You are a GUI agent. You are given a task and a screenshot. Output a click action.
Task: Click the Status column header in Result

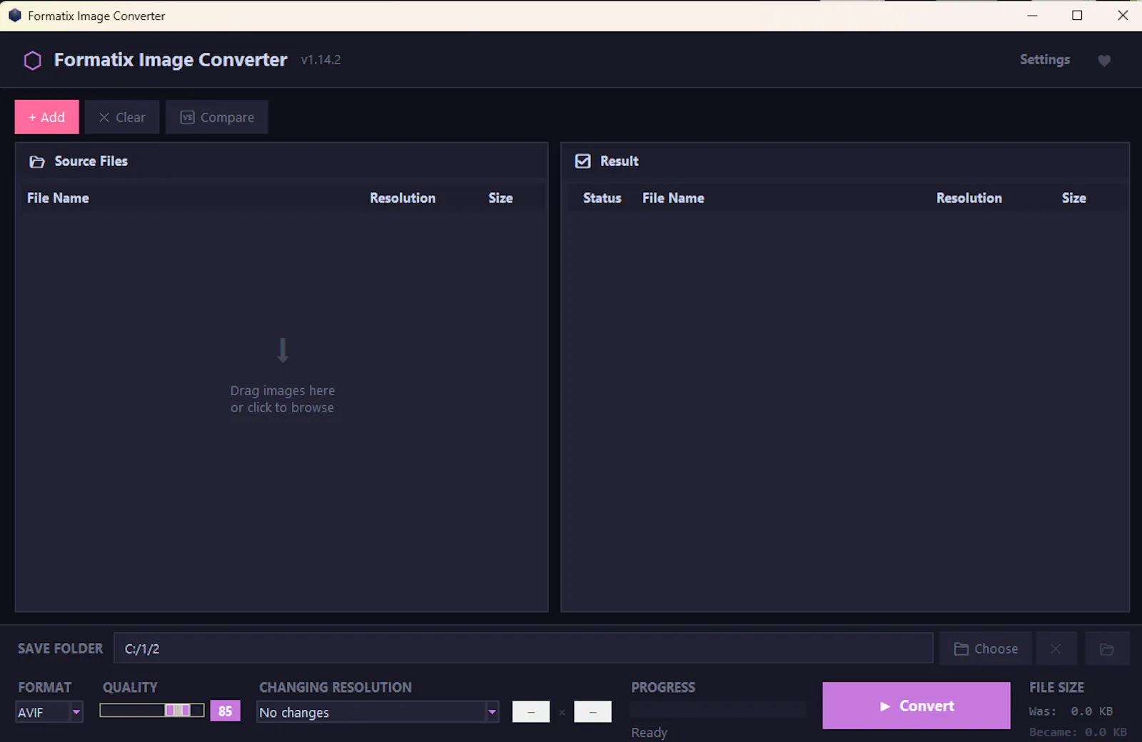tap(602, 198)
